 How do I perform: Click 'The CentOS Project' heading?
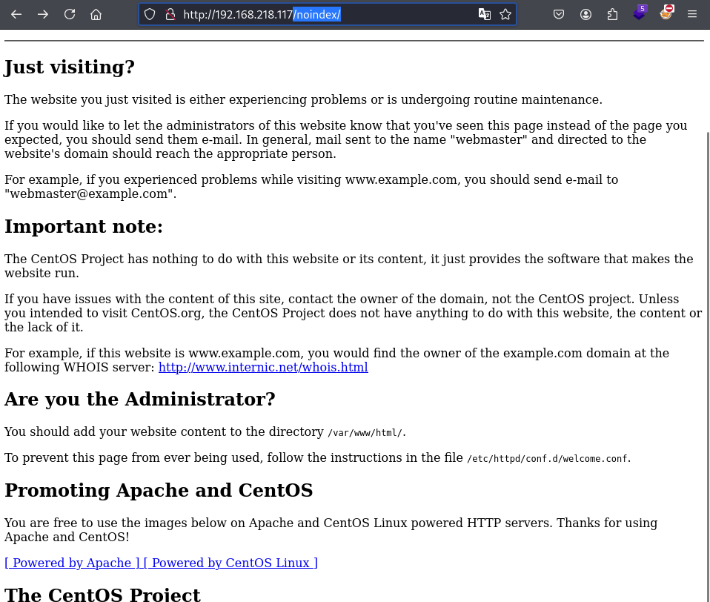(x=102, y=595)
